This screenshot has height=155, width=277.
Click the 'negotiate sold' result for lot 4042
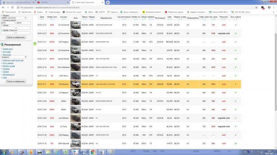[224, 126]
